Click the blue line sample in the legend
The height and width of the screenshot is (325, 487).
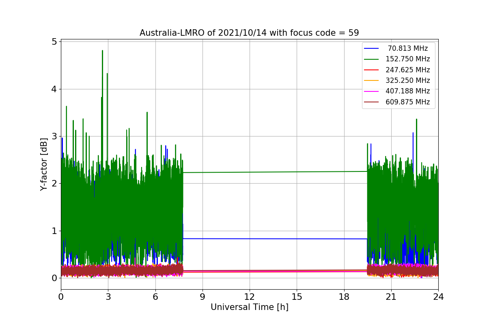coord(372,48)
